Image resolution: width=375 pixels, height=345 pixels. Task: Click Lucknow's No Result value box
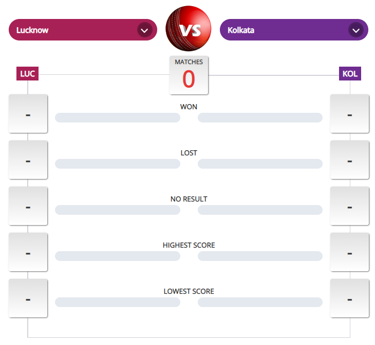[28, 206]
